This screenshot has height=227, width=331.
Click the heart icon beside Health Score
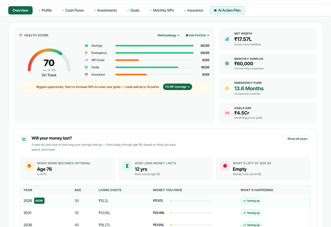[21, 35]
